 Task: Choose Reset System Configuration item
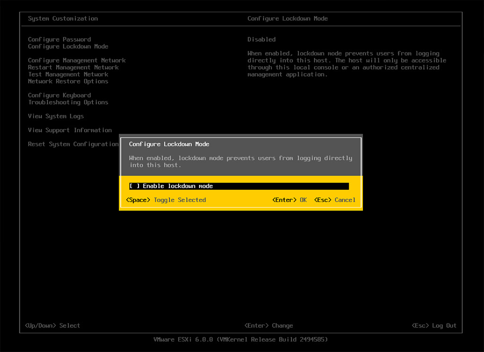point(73,144)
